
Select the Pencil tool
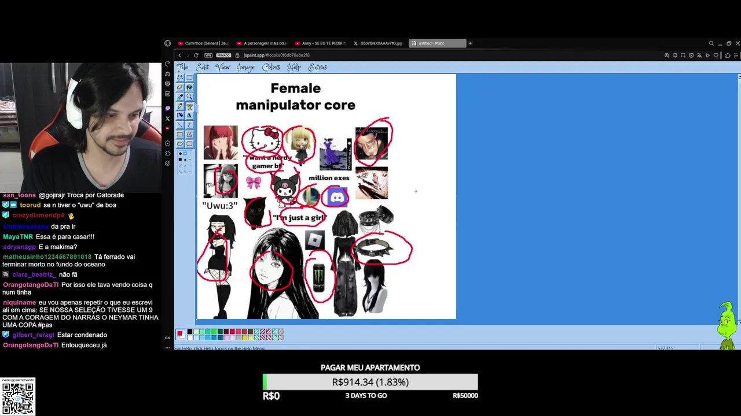[179, 106]
